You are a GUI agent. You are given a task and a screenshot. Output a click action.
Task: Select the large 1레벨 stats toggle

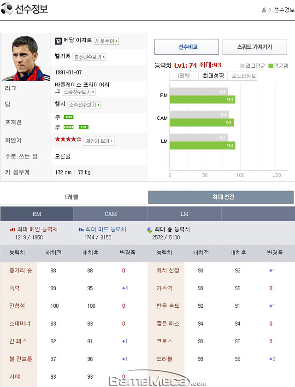click(71, 197)
